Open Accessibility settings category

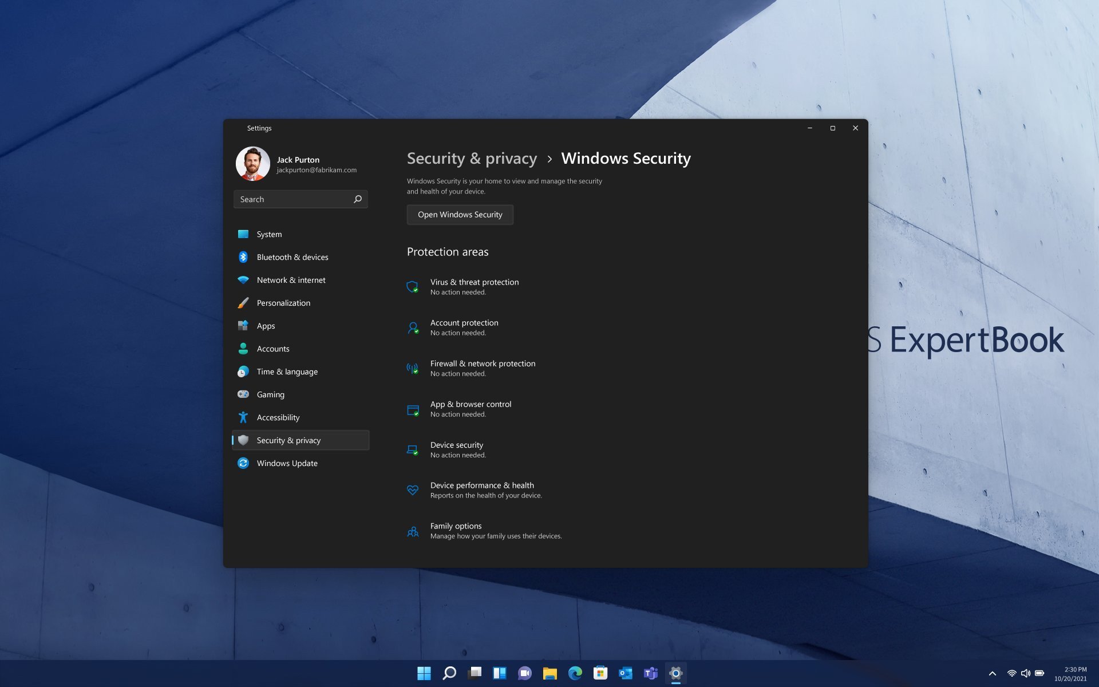click(278, 417)
